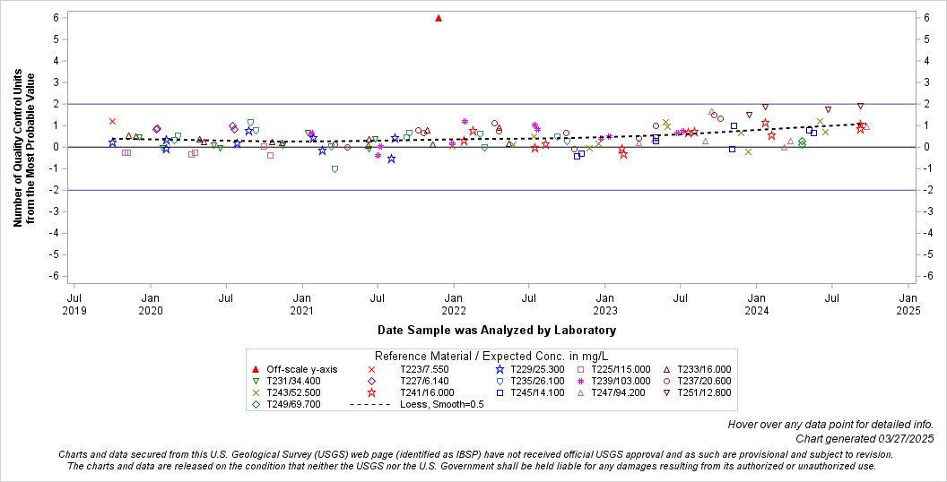
Task: Select the T237/20.600 circle legend entry
Action: 697,382
